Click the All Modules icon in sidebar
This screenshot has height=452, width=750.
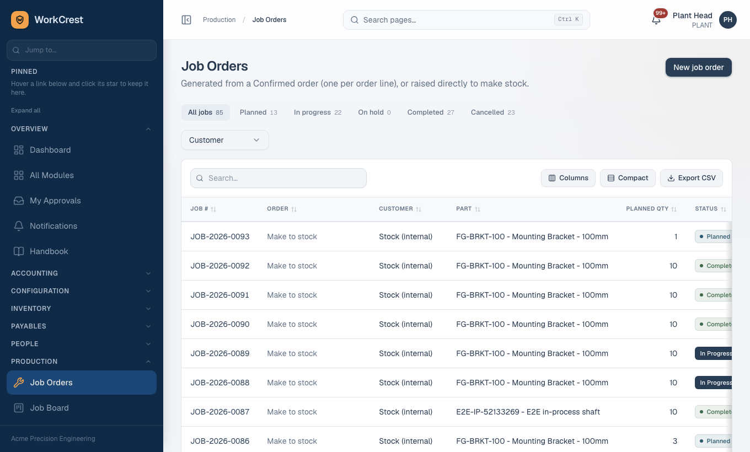point(19,175)
